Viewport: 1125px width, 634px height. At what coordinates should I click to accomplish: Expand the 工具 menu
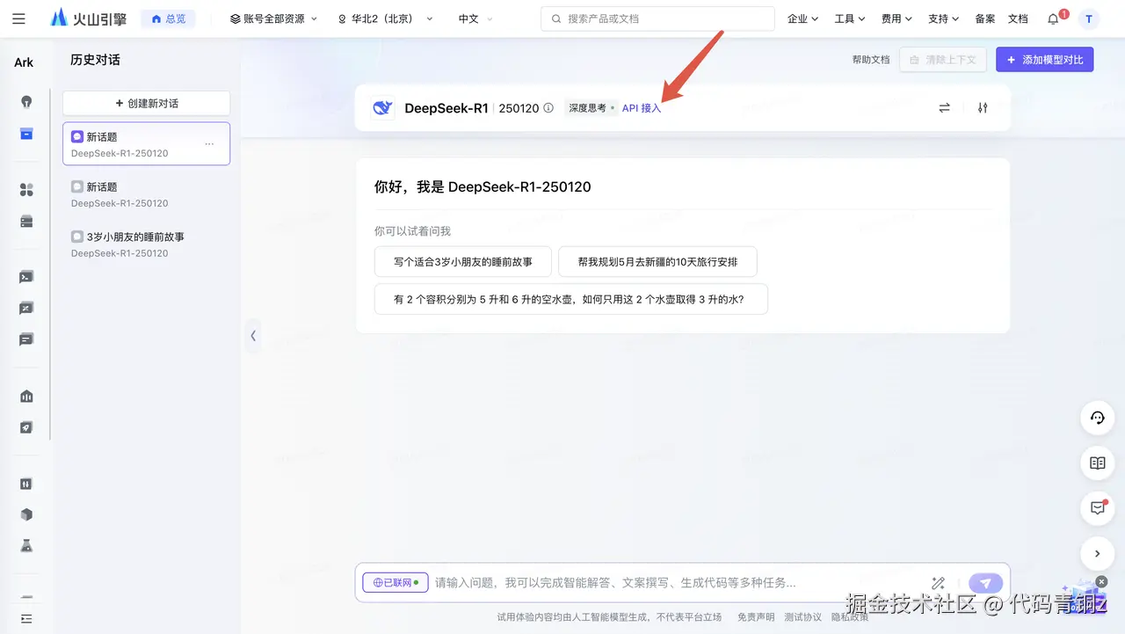tap(850, 18)
